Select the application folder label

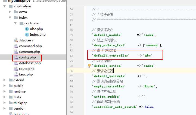pyautogui.click(x=22, y=6)
